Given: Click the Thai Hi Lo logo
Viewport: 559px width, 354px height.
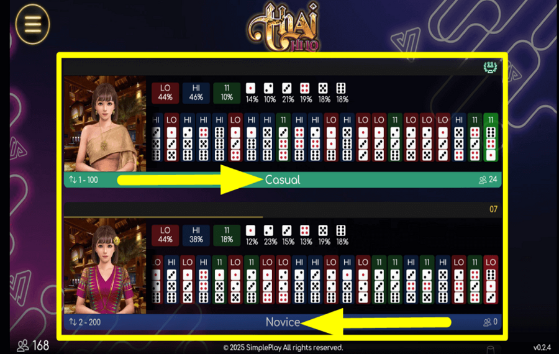Looking at the screenshot, I should pos(283,27).
